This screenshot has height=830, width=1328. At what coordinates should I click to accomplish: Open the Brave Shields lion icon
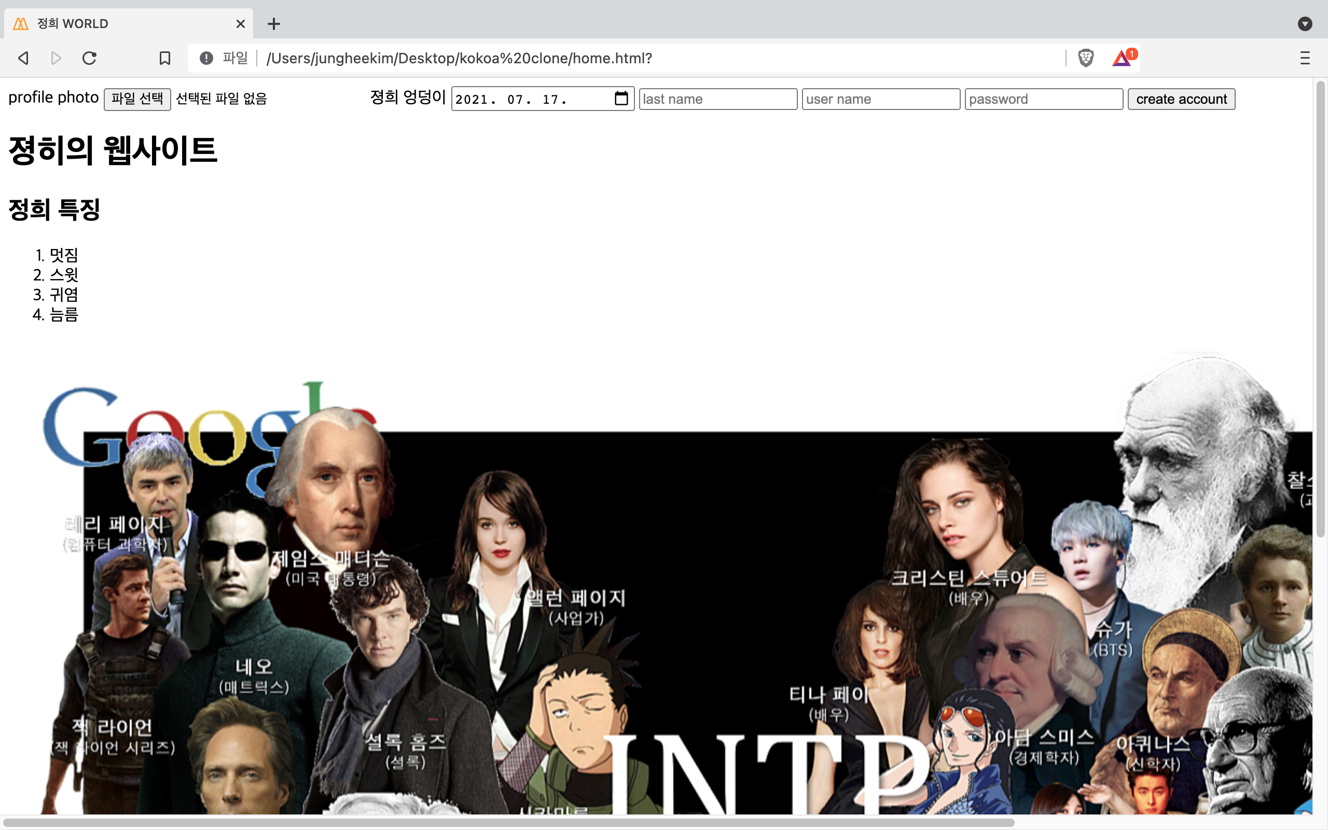point(1085,58)
